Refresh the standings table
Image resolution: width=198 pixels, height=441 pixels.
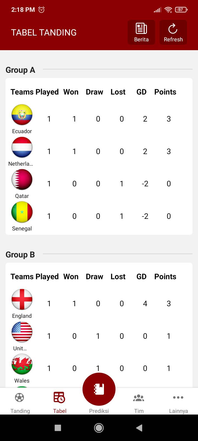click(x=173, y=32)
